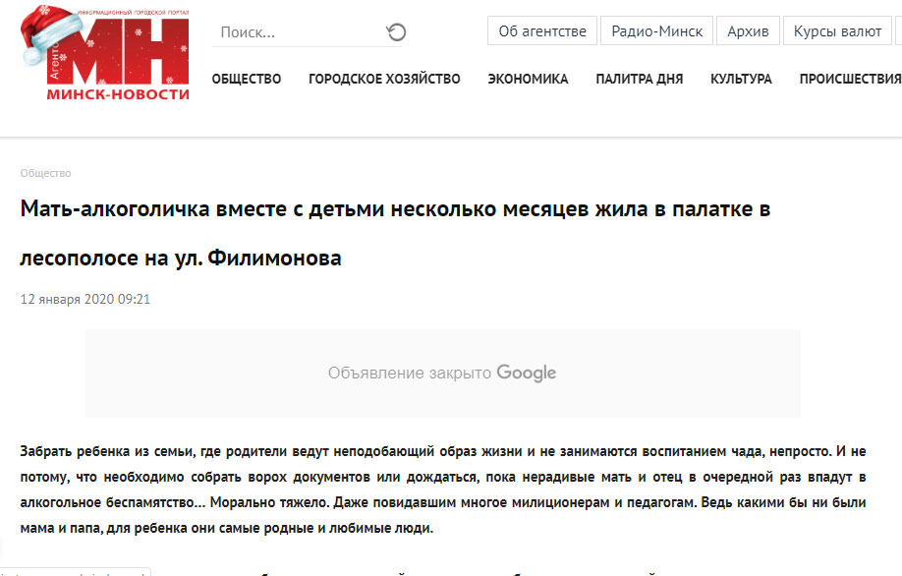Click the Google logo in the closed ad
The image size is (902, 576).
pos(527,373)
